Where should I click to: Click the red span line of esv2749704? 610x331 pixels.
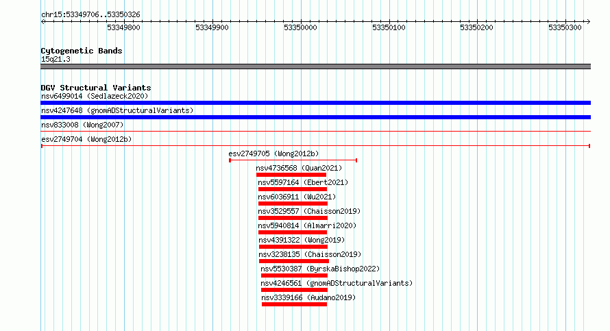click(315, 146)
